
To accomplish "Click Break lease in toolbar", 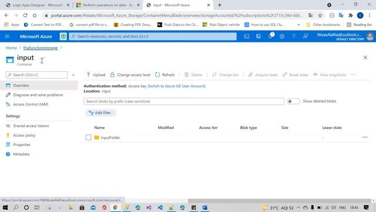I will pyautogui.click(x=295, y=75).
